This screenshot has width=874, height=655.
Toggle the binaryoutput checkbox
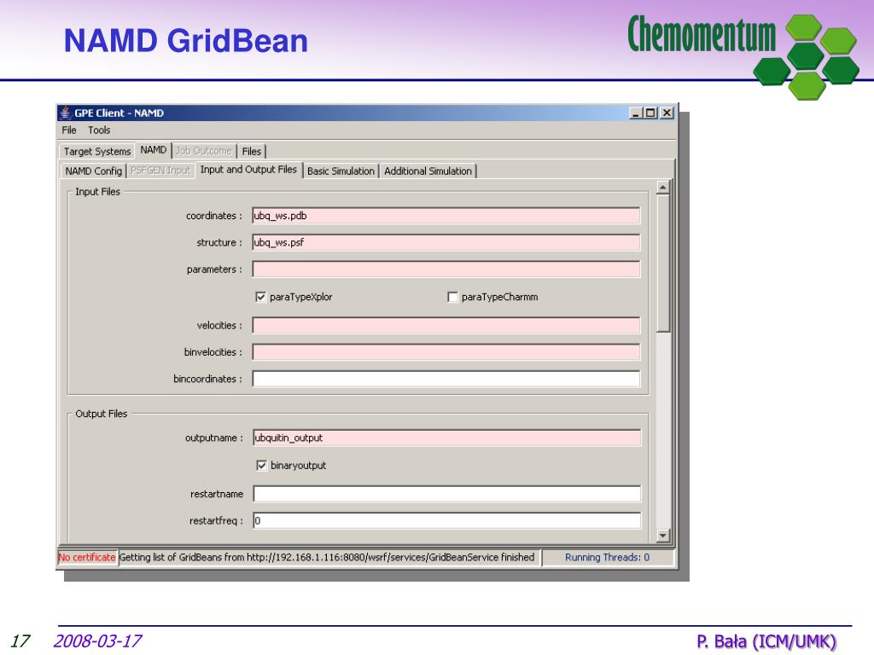tap(261, 465)
